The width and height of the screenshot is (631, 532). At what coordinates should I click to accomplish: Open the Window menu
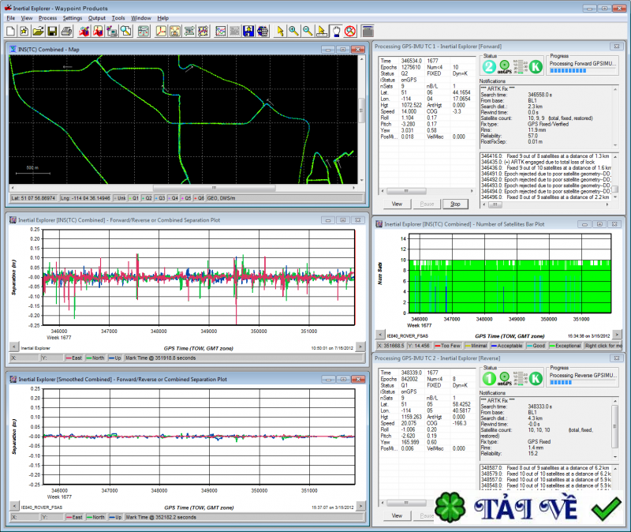pos(141,17)
